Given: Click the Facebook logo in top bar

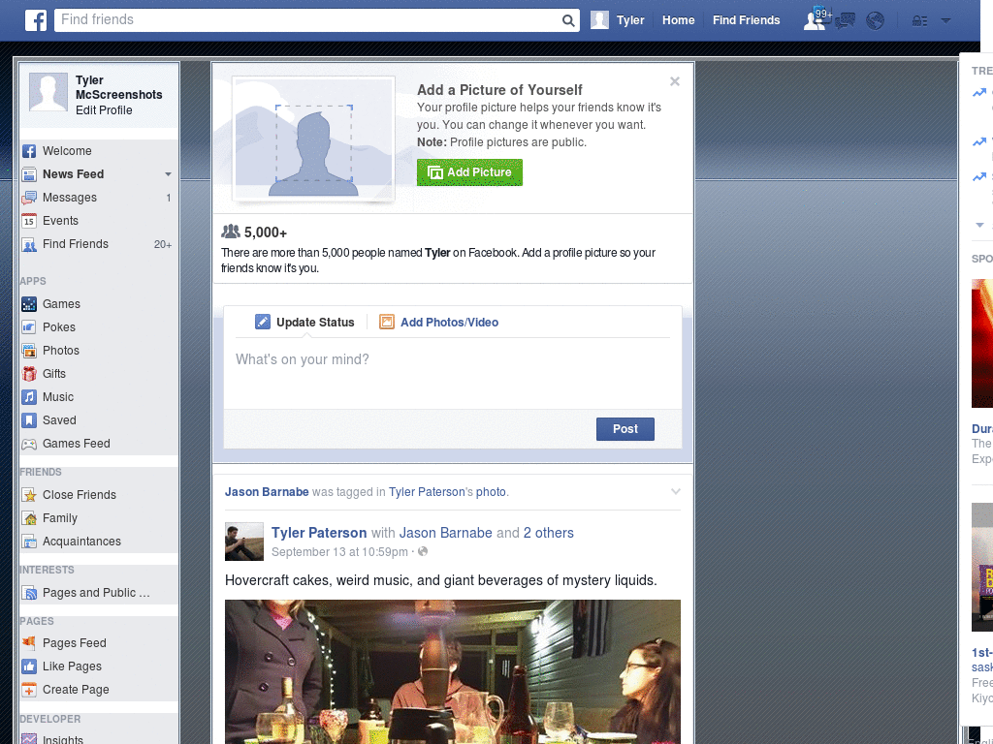Looking at the screenshot, I should [36, 20].
